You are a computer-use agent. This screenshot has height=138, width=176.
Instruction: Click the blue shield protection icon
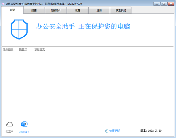coord(19,29)
